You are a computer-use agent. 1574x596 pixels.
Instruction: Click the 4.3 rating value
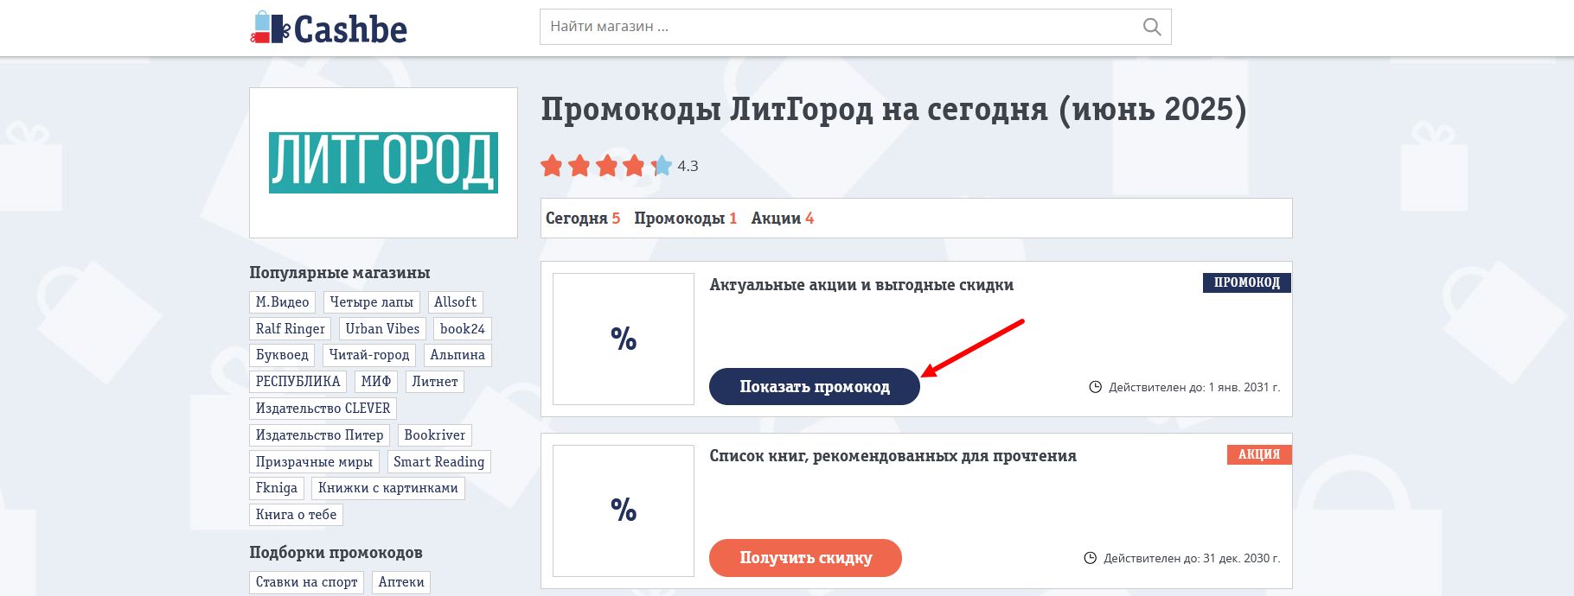(688, 166)
